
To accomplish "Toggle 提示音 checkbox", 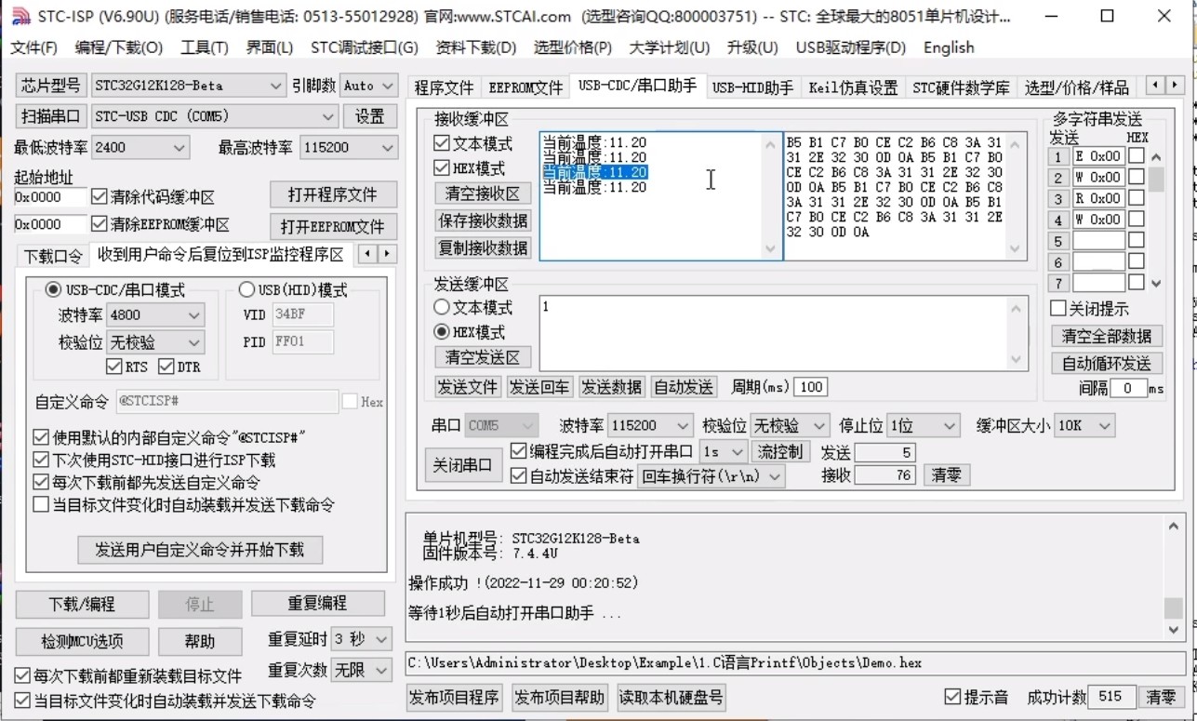I will [x=952, y=697].
